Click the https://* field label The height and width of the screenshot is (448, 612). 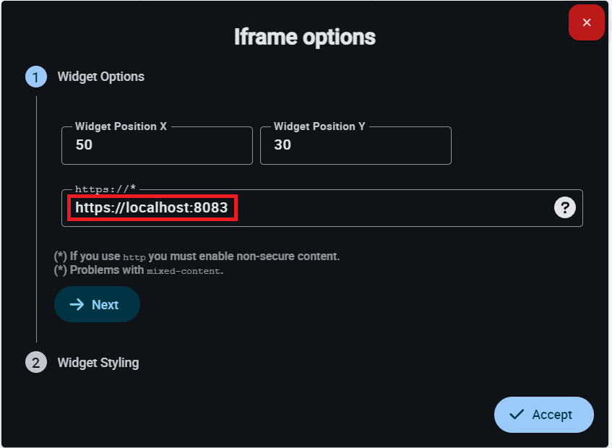[105, 189]
